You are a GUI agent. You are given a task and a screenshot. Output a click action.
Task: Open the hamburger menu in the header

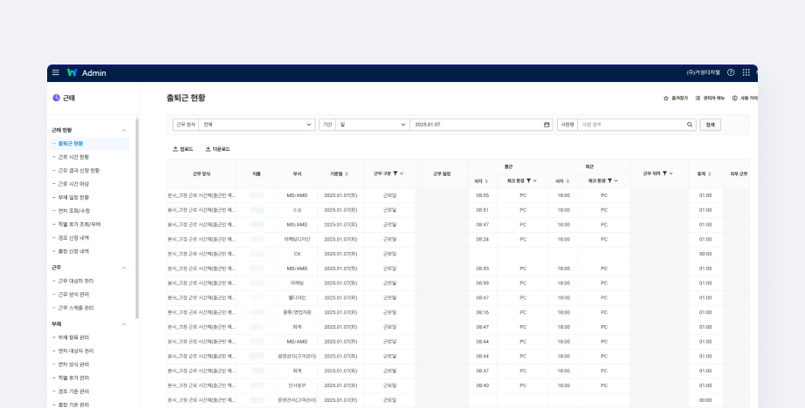(x=56, y=72)
